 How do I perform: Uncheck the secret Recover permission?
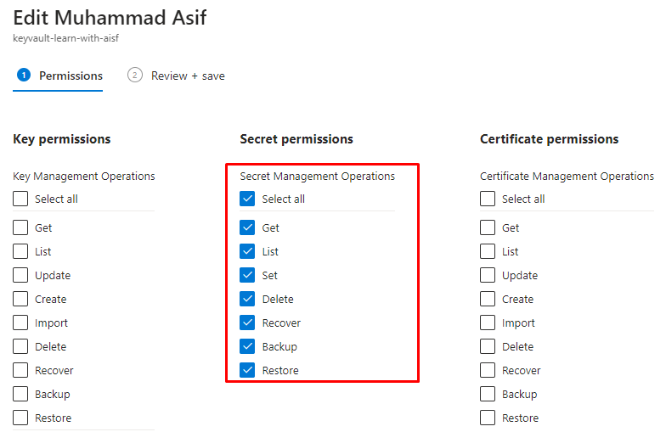click(247, 323)
